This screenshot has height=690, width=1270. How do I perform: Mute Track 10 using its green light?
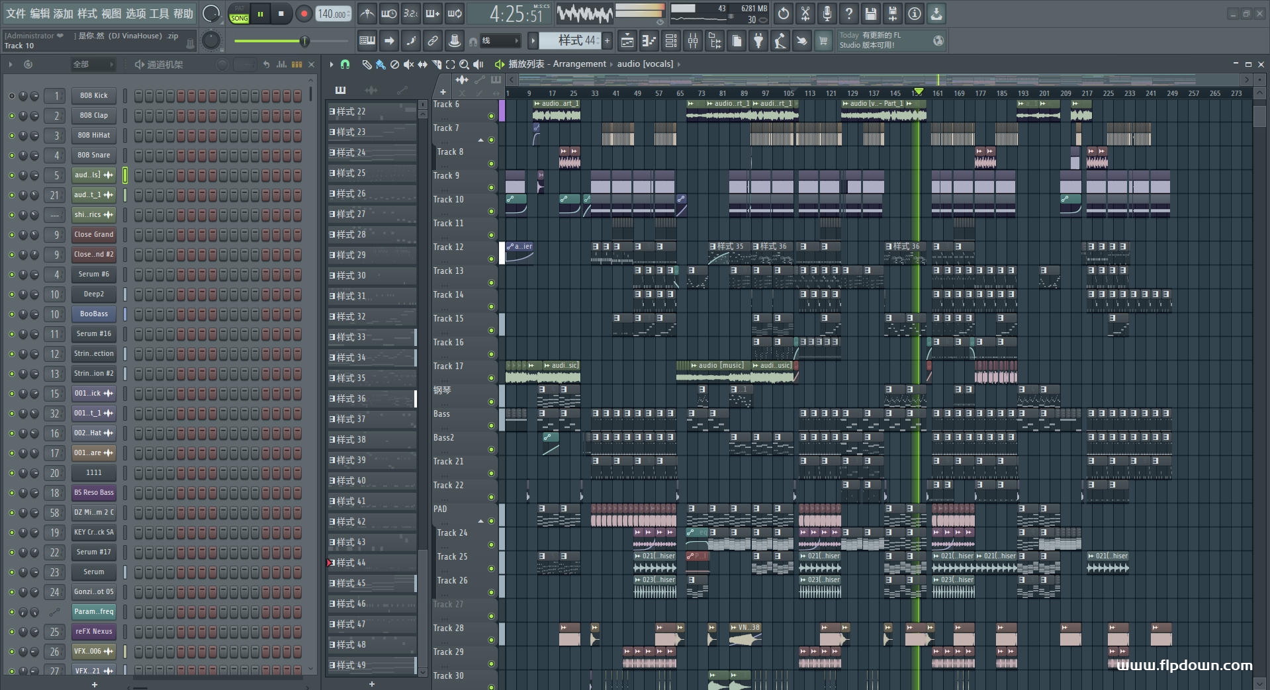pos(491,212)
